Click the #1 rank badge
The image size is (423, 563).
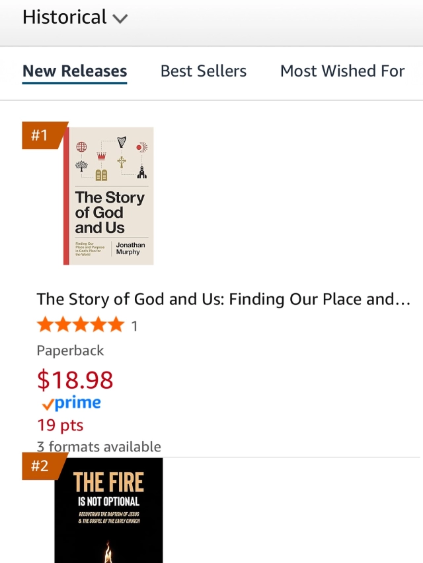42,135
